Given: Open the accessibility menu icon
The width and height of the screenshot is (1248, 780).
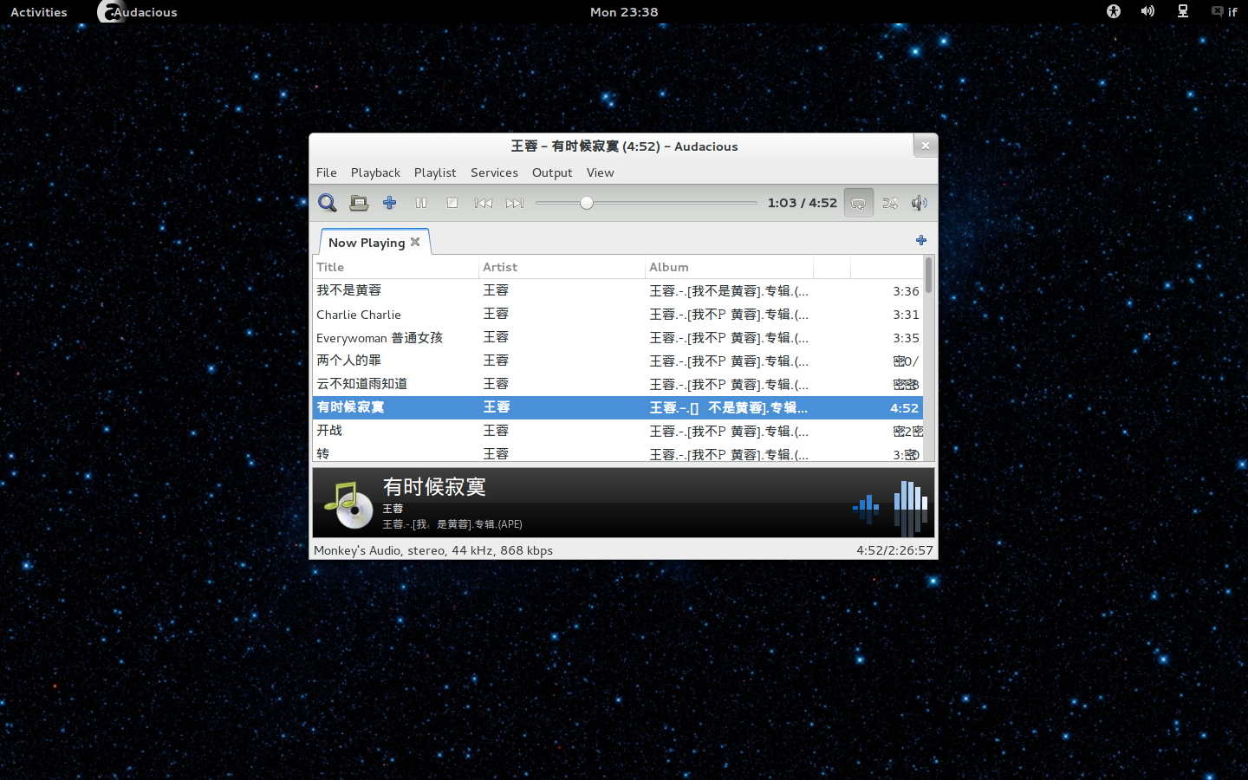Looking at the screenshot, I should 1114,11.
